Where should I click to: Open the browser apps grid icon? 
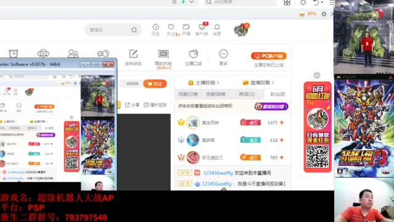click(x=287, y=2)
